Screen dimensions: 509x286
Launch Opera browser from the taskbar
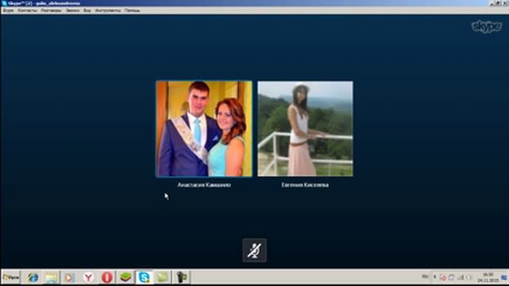(x=107, y=277)
